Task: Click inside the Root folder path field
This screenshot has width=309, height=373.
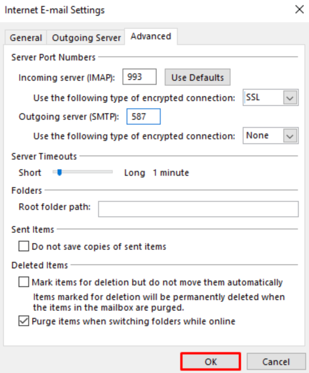Action: coord(198,209)
